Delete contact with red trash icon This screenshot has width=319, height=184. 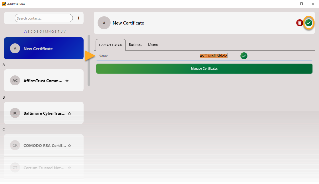coord(299,23)
